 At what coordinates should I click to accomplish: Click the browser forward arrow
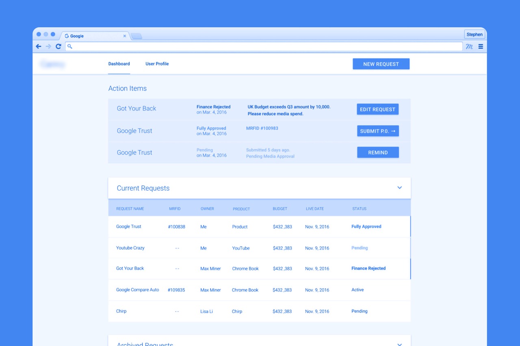(x=48, y=47)
